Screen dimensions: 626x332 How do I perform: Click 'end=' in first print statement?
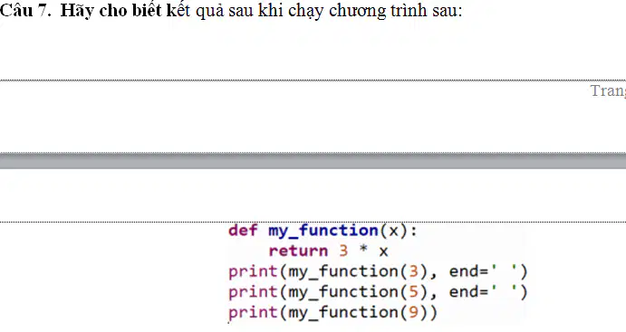click(x=468, y=271)
